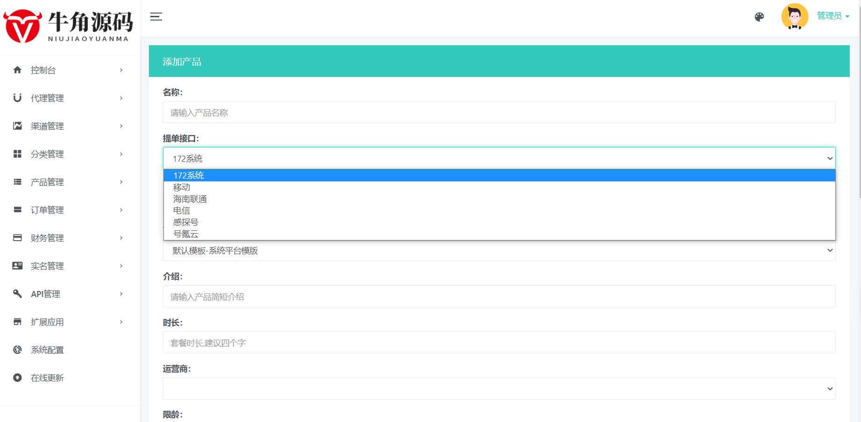
Task: Open the 运营商 carrier dropdown
Action: pyautogui.click(x=499, y=388)
